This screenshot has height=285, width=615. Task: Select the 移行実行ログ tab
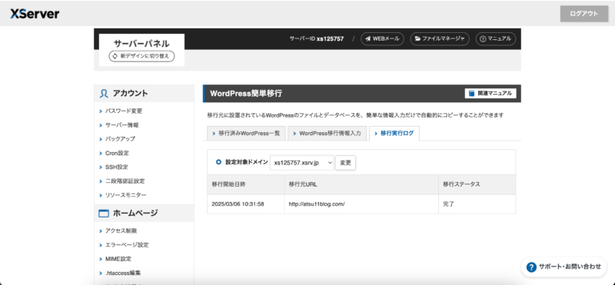tap(394, 134)
